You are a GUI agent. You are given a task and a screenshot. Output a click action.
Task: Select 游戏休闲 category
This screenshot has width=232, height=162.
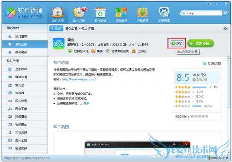click(25, 101)
